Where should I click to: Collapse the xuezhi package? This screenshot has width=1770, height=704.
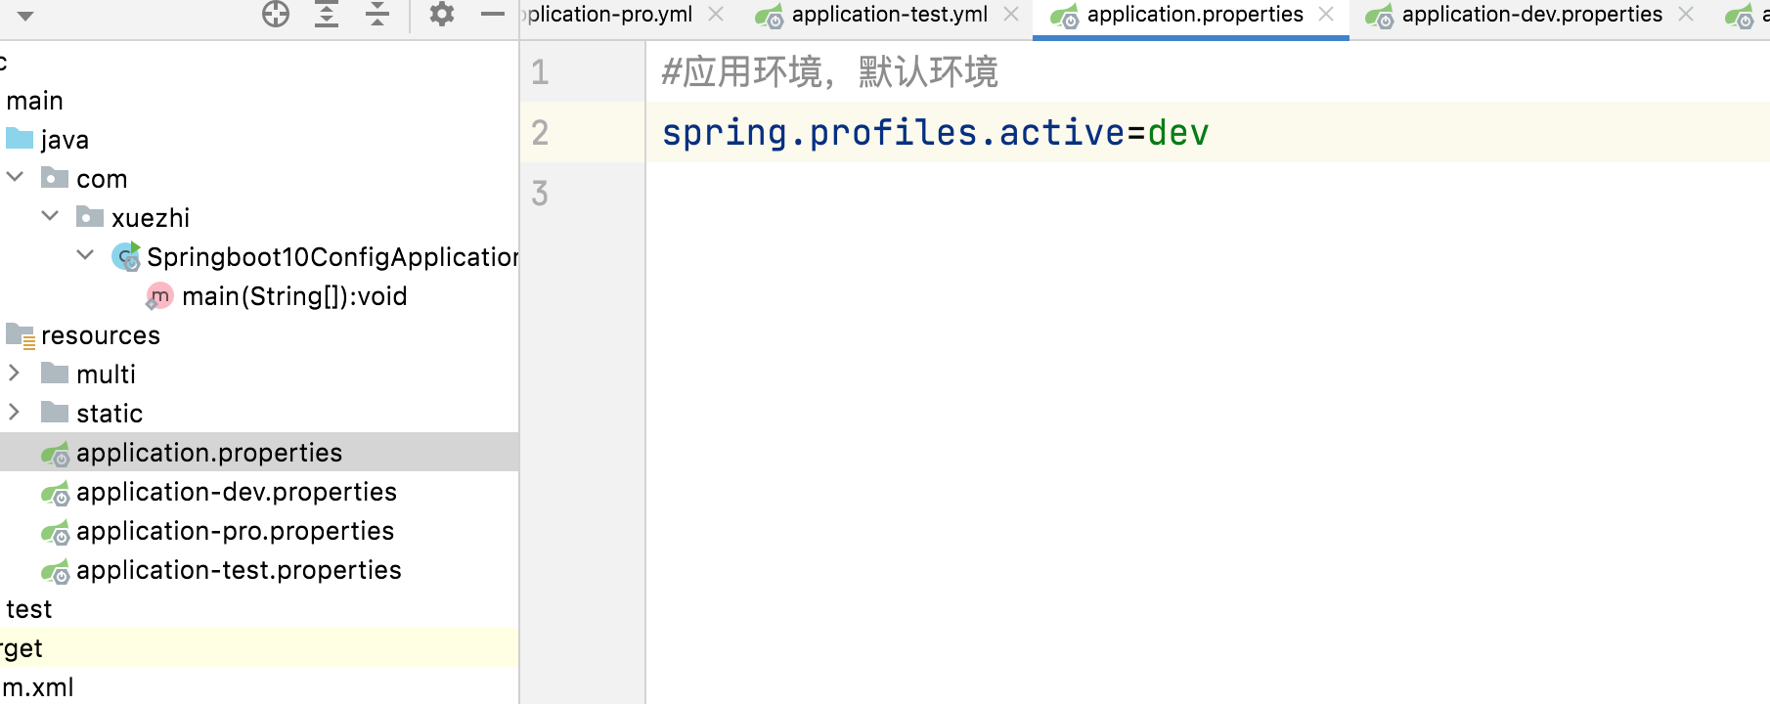(x=50, y=216)
